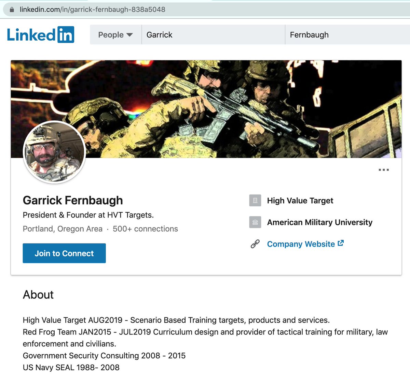Click the 'US Navy SEAL 1988- 2008' line

tap(71, 368)
